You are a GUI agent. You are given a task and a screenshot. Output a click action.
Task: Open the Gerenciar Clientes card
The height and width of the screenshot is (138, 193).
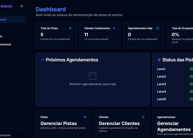tap(122, 124)
